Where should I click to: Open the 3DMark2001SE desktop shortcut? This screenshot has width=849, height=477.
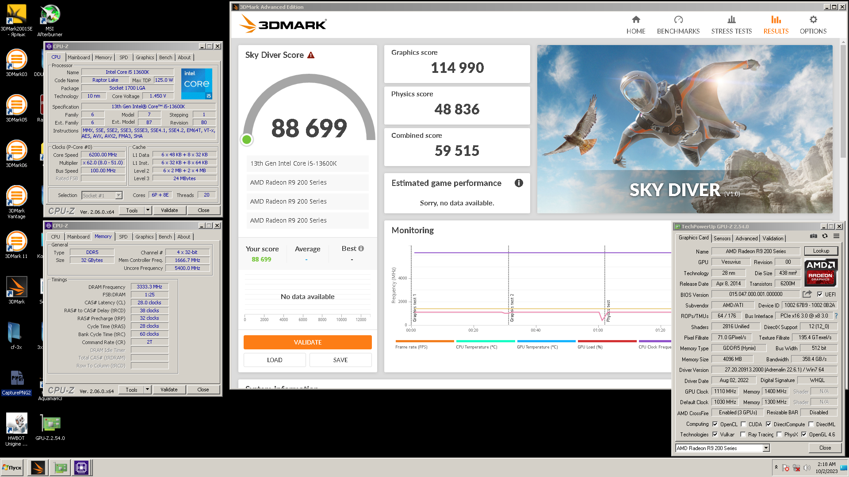(x=16, y=20)
